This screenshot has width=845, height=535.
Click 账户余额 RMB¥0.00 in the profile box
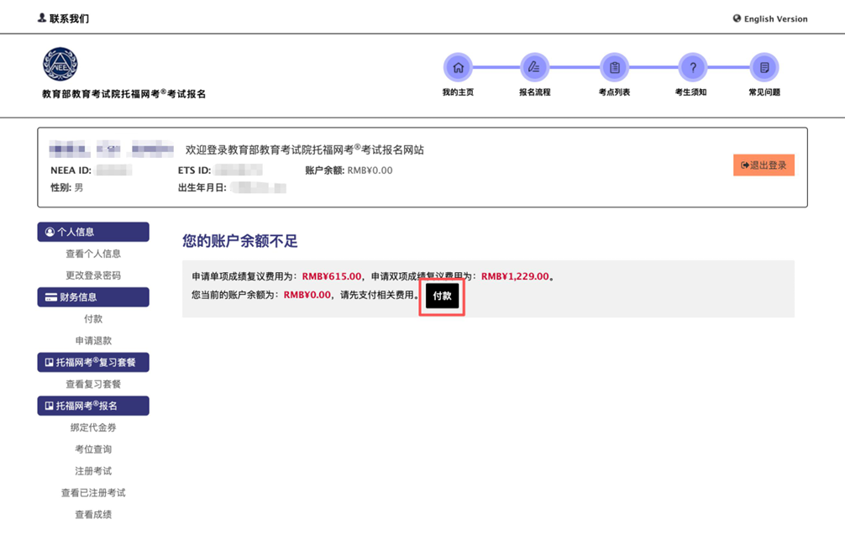pos(349,170)
